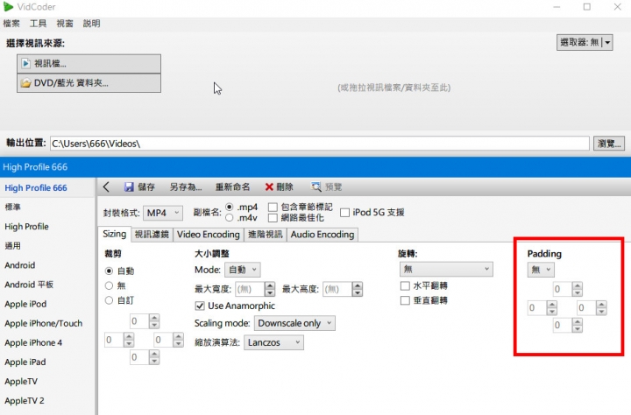Open the 檔案 menu
Screen dimensions: 631x415
pyautogui.click(x=11, y=24)
